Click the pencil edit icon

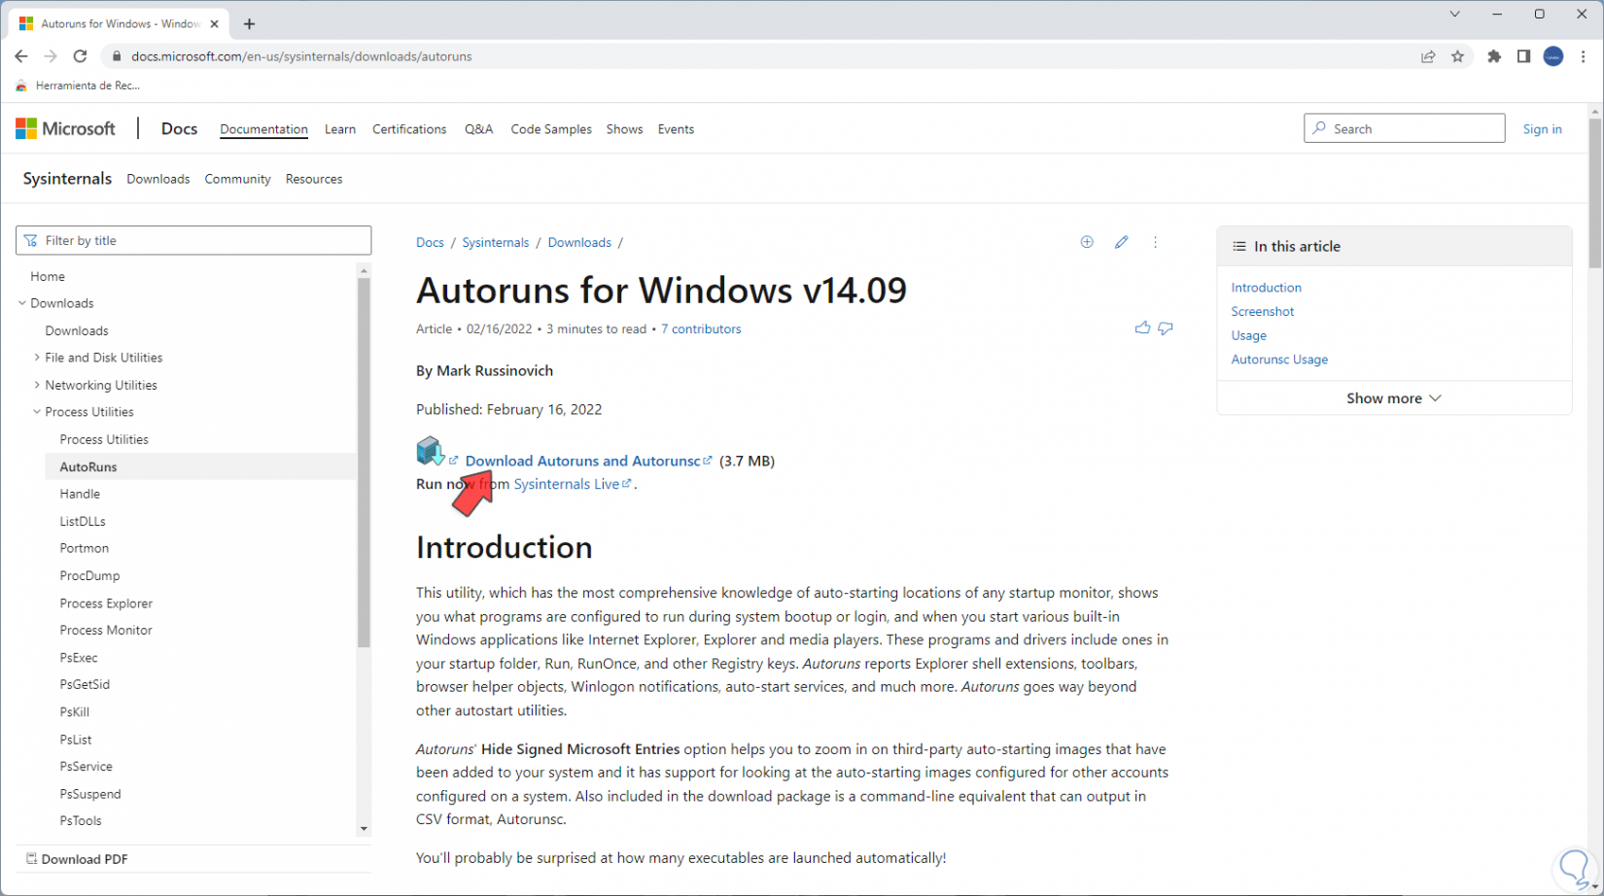[1121, 242]
